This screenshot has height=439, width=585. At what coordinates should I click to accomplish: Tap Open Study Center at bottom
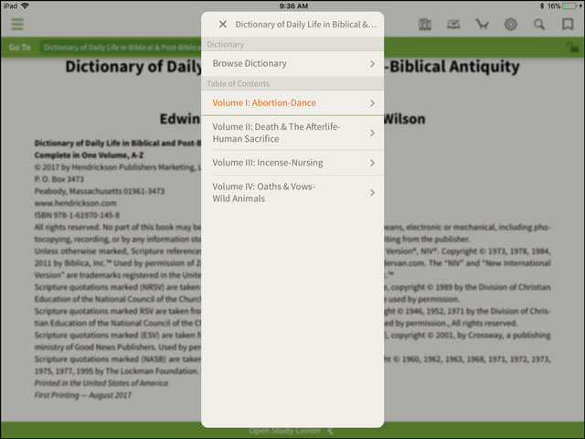291,431
